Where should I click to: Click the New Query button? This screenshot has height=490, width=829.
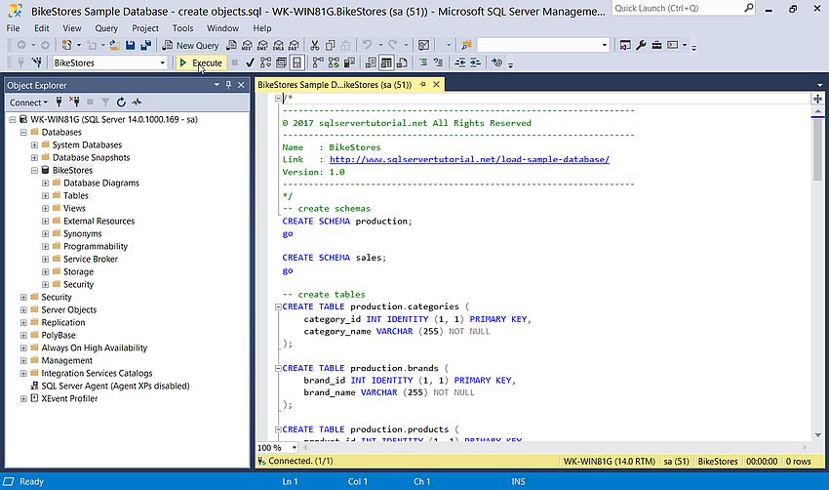point(191,46)
